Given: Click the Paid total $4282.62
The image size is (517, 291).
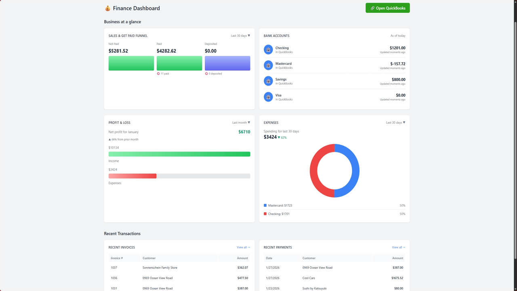Looking at the screenshot, I should pyautogui.click(x=166, y=51).
